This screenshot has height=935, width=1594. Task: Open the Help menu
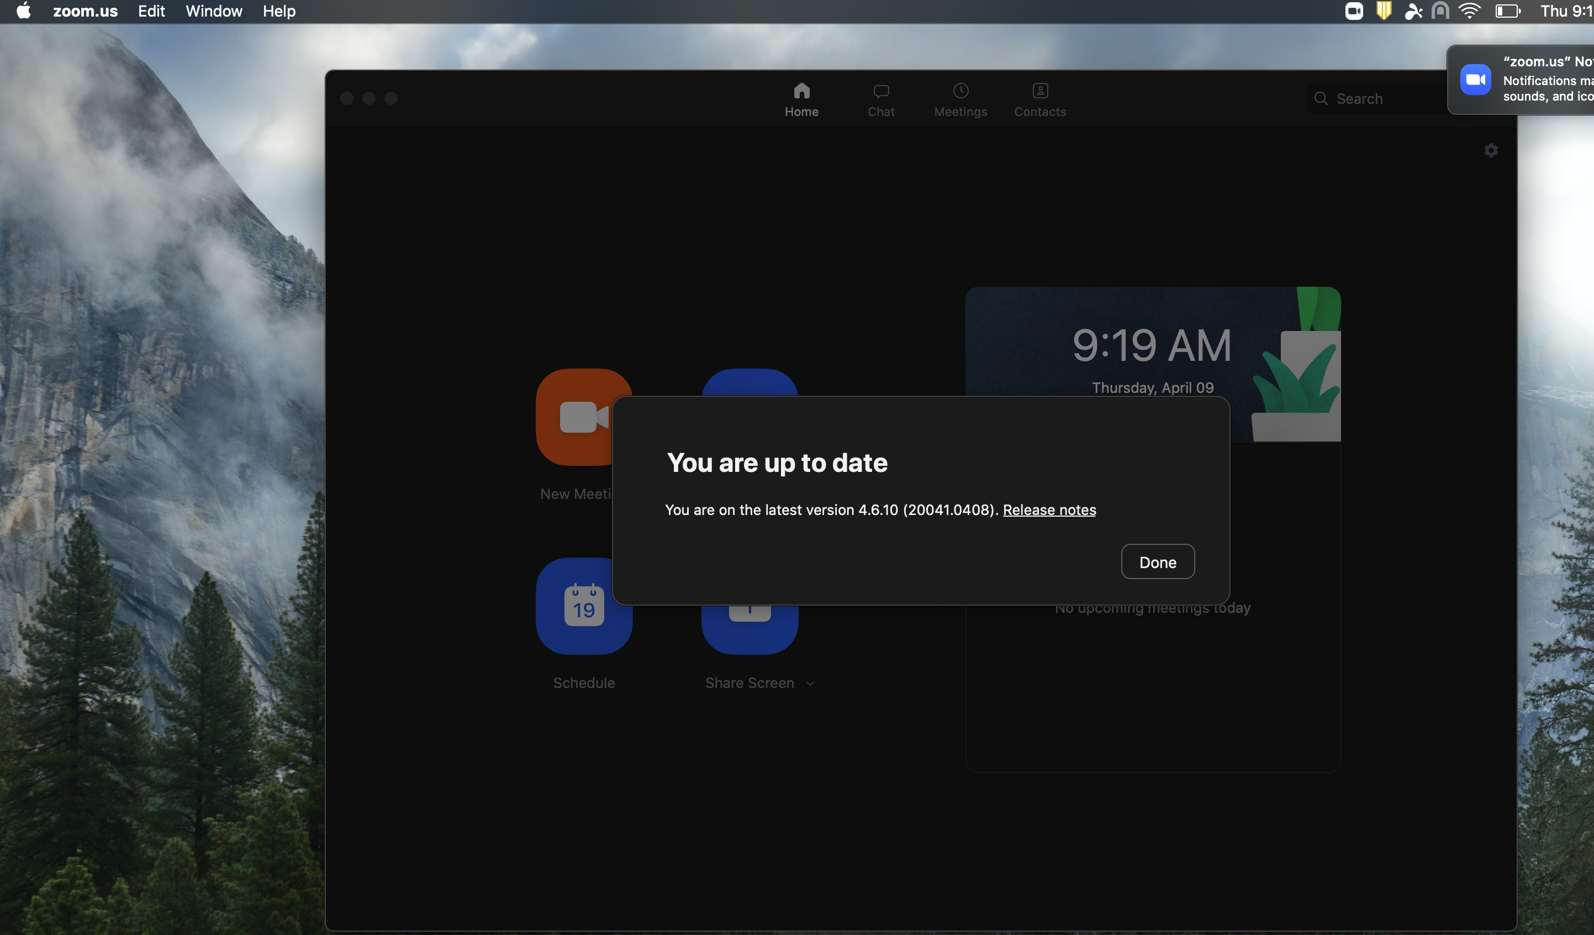279,12
